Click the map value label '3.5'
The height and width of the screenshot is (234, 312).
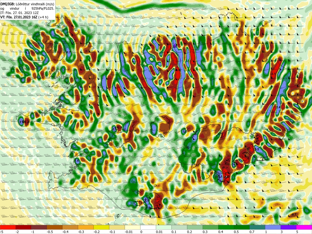click(174, 46)
